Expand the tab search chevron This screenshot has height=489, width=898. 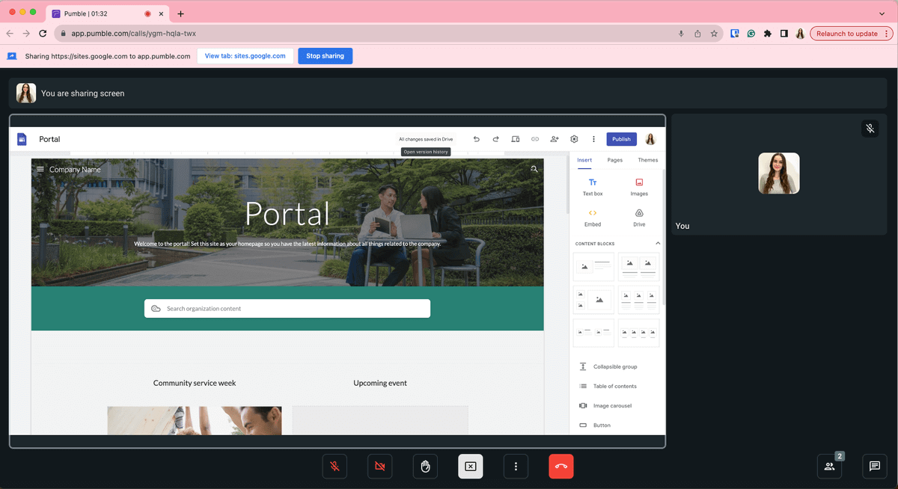[x=882, y=13]
